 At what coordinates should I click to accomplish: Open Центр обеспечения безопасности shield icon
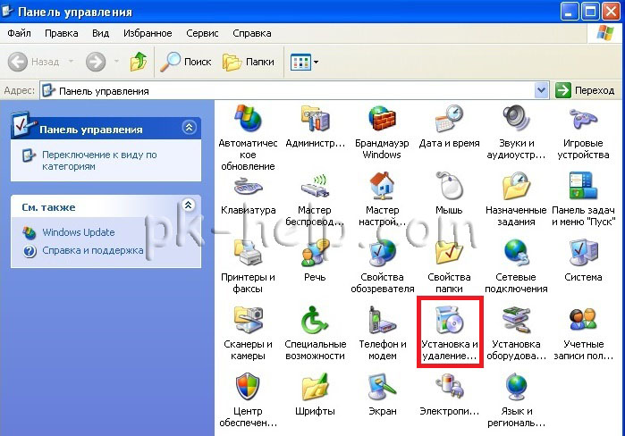(x=248, y=386)
